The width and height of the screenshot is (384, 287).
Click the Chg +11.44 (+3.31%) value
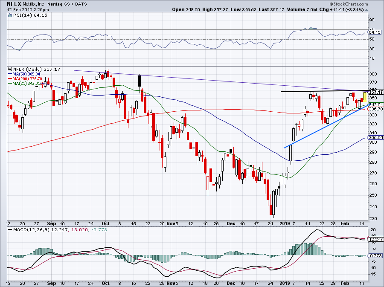click(341, 9)
